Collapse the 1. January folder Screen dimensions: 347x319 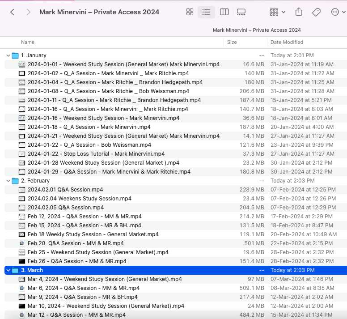(8, 55)
